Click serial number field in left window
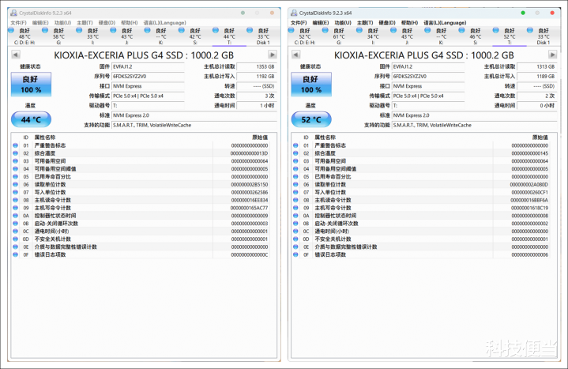 148,77
